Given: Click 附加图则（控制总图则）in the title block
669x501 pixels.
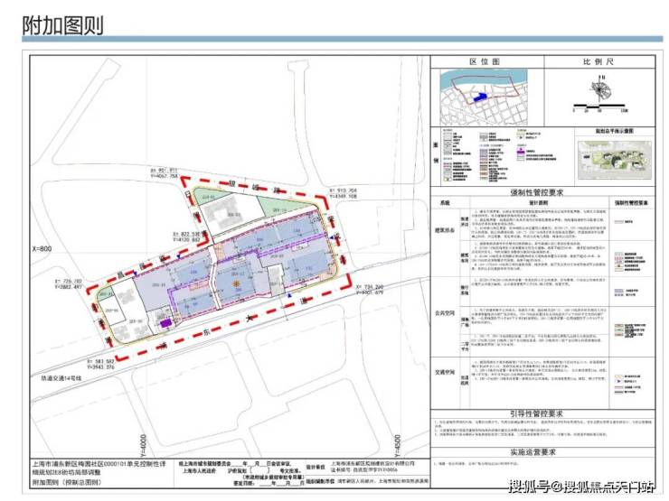Looking at the screenshot, I should (x=68, y=482).
